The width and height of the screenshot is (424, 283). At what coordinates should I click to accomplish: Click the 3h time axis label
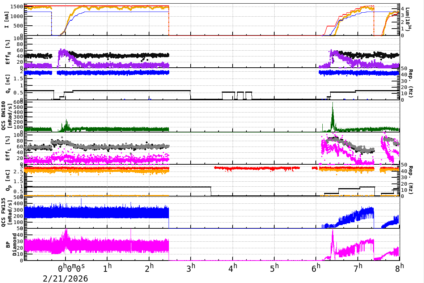[x=191, y=268]
